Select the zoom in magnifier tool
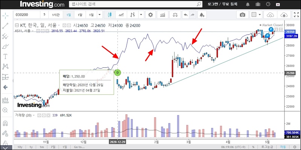The width and height of the screenshot is (301, 150). click(x=5, y=110)
